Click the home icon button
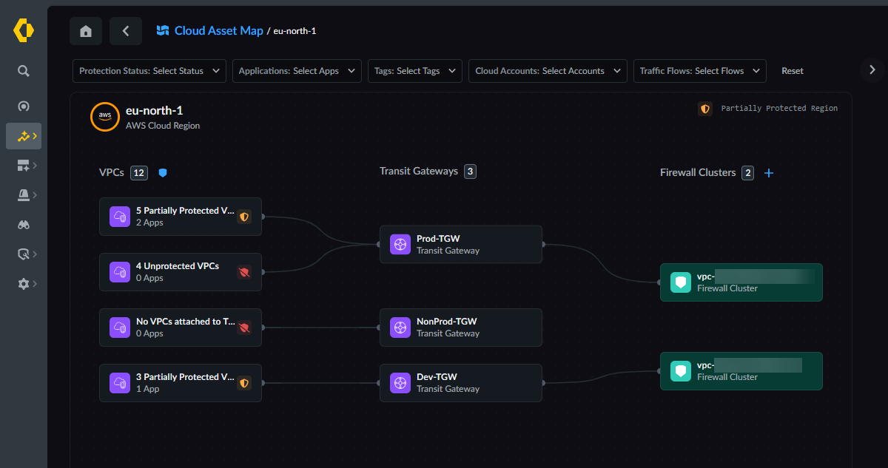Screen dimensions: 888x468 [86, 31]
